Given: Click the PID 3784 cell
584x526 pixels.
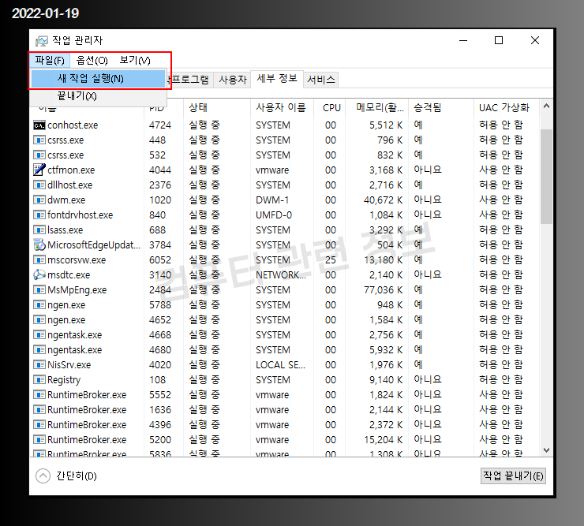Looking at the screenshot, I should 160,245.
